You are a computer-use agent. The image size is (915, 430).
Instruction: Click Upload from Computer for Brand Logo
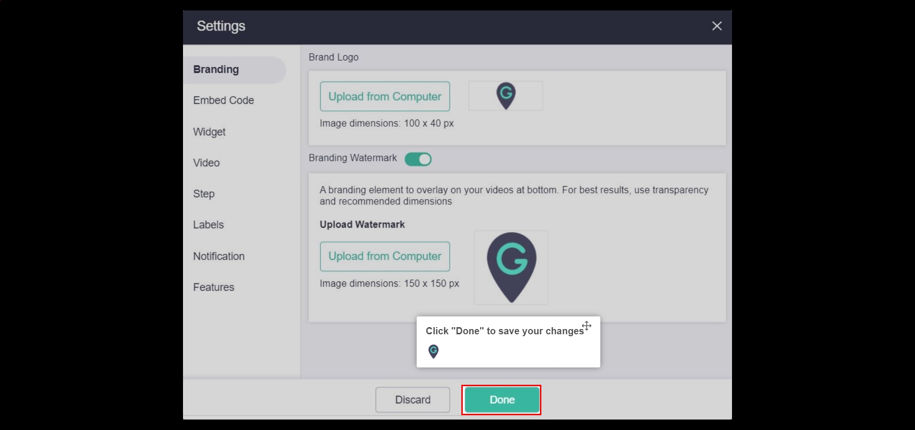coord(385,96)
